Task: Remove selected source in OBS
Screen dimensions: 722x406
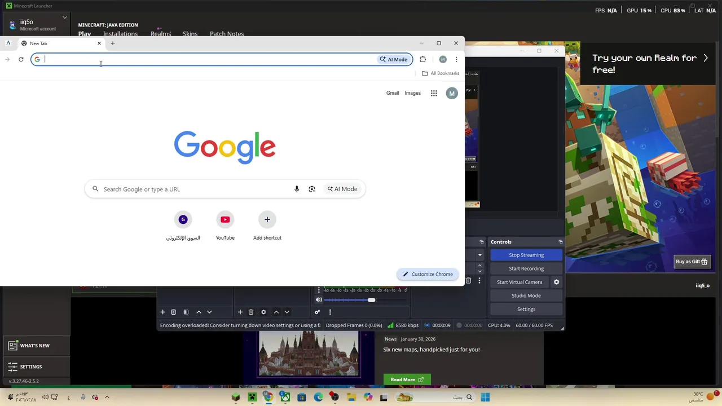Action: 251,312
